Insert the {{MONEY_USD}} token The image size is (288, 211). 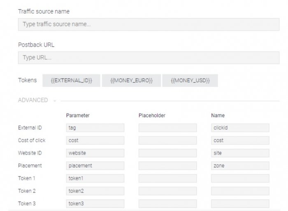190,81
